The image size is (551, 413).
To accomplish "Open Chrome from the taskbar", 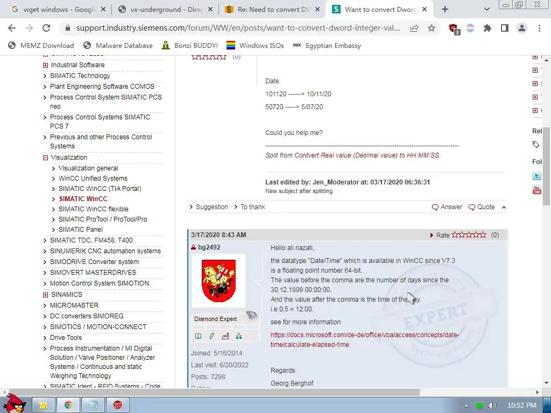I will pos(68,405).
